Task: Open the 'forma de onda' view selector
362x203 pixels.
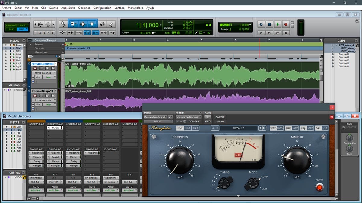Action: coord(44,73)
